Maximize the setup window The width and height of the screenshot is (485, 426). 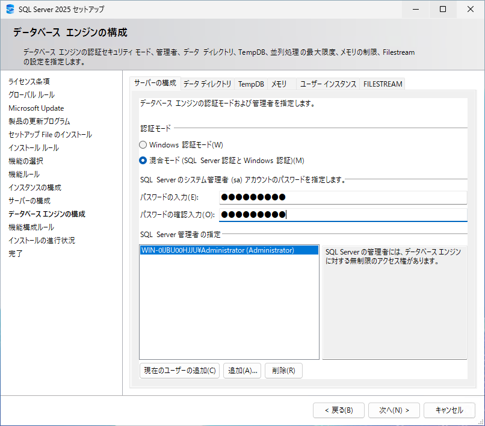443,9
